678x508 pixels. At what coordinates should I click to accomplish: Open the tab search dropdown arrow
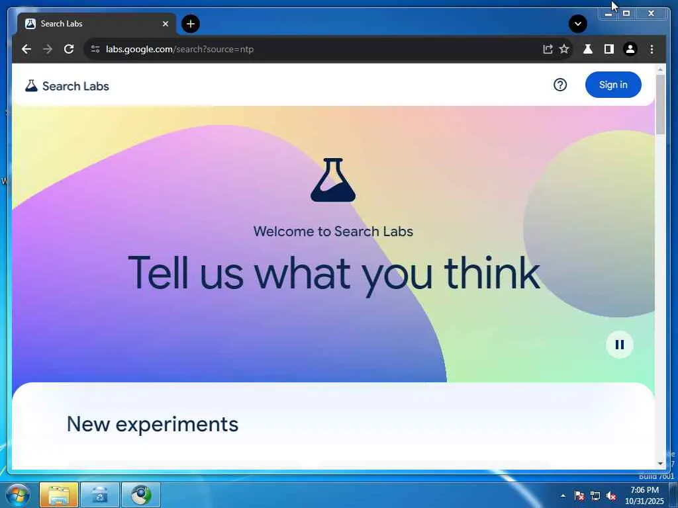pos(577,24)
